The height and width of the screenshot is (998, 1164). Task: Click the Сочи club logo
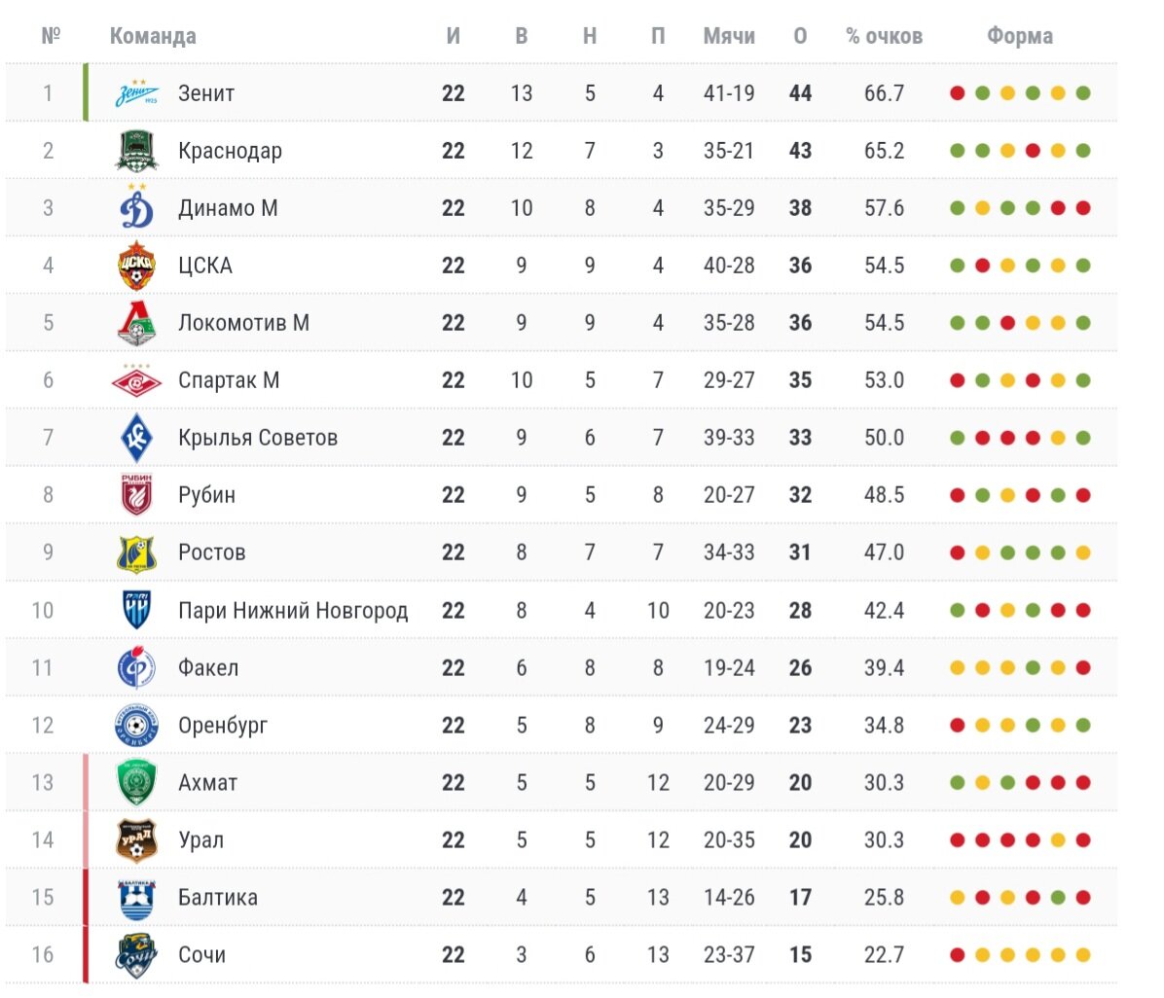coord(136,955)
